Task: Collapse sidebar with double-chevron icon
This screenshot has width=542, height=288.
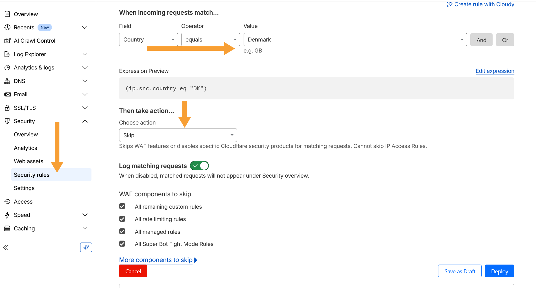Action: click(x=6, y=248)
